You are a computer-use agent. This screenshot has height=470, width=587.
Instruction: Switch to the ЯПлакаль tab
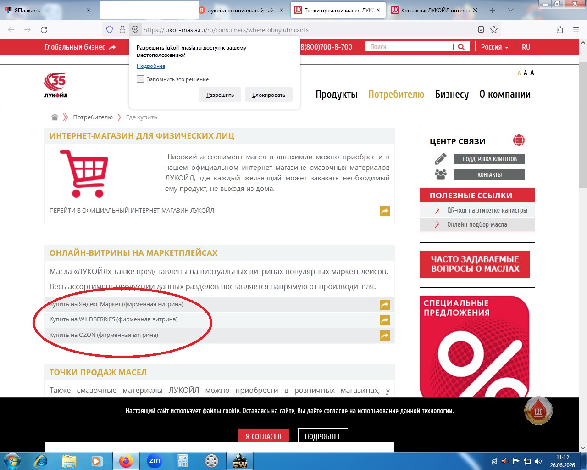[48, 10]
